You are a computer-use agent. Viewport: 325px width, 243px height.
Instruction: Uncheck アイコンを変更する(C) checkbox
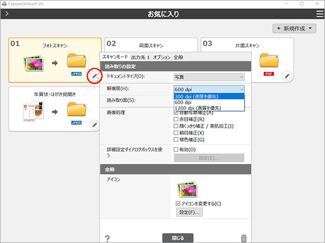178,203
